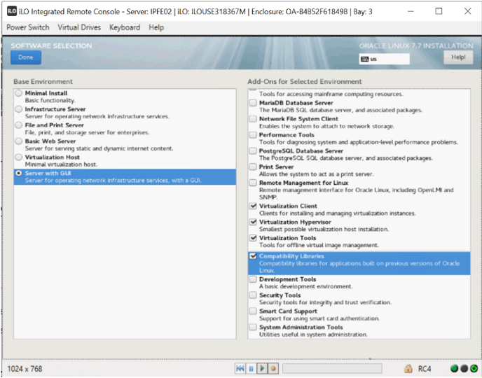Viewport: 482px width, 378px height.
Task: Check the Development Tools checkbox
Action: (x=253, y=279)
